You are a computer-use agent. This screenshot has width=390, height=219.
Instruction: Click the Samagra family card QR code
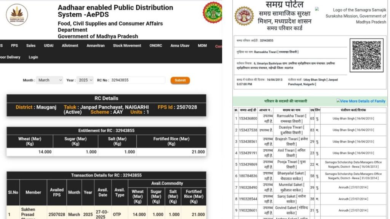coord(366,56)
